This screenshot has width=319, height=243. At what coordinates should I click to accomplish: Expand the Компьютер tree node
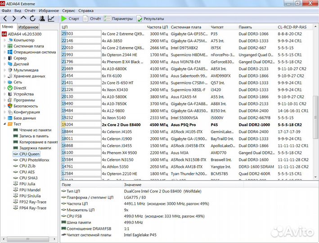click(x=4, y=40)
